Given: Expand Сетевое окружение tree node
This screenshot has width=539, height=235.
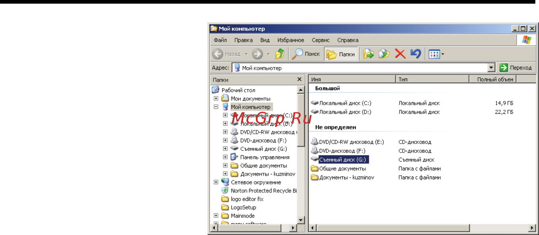Looking at the screenshot, I should (x=216, y=182).
